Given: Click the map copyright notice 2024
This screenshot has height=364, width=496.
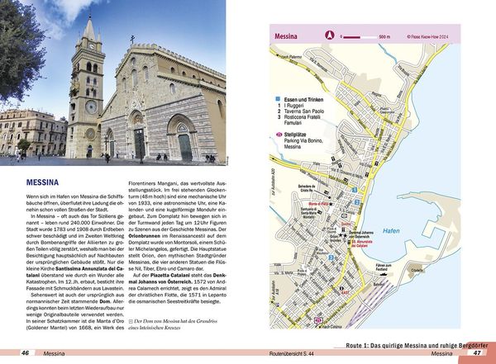Looking at the screenshot, I should coord(427,37).
